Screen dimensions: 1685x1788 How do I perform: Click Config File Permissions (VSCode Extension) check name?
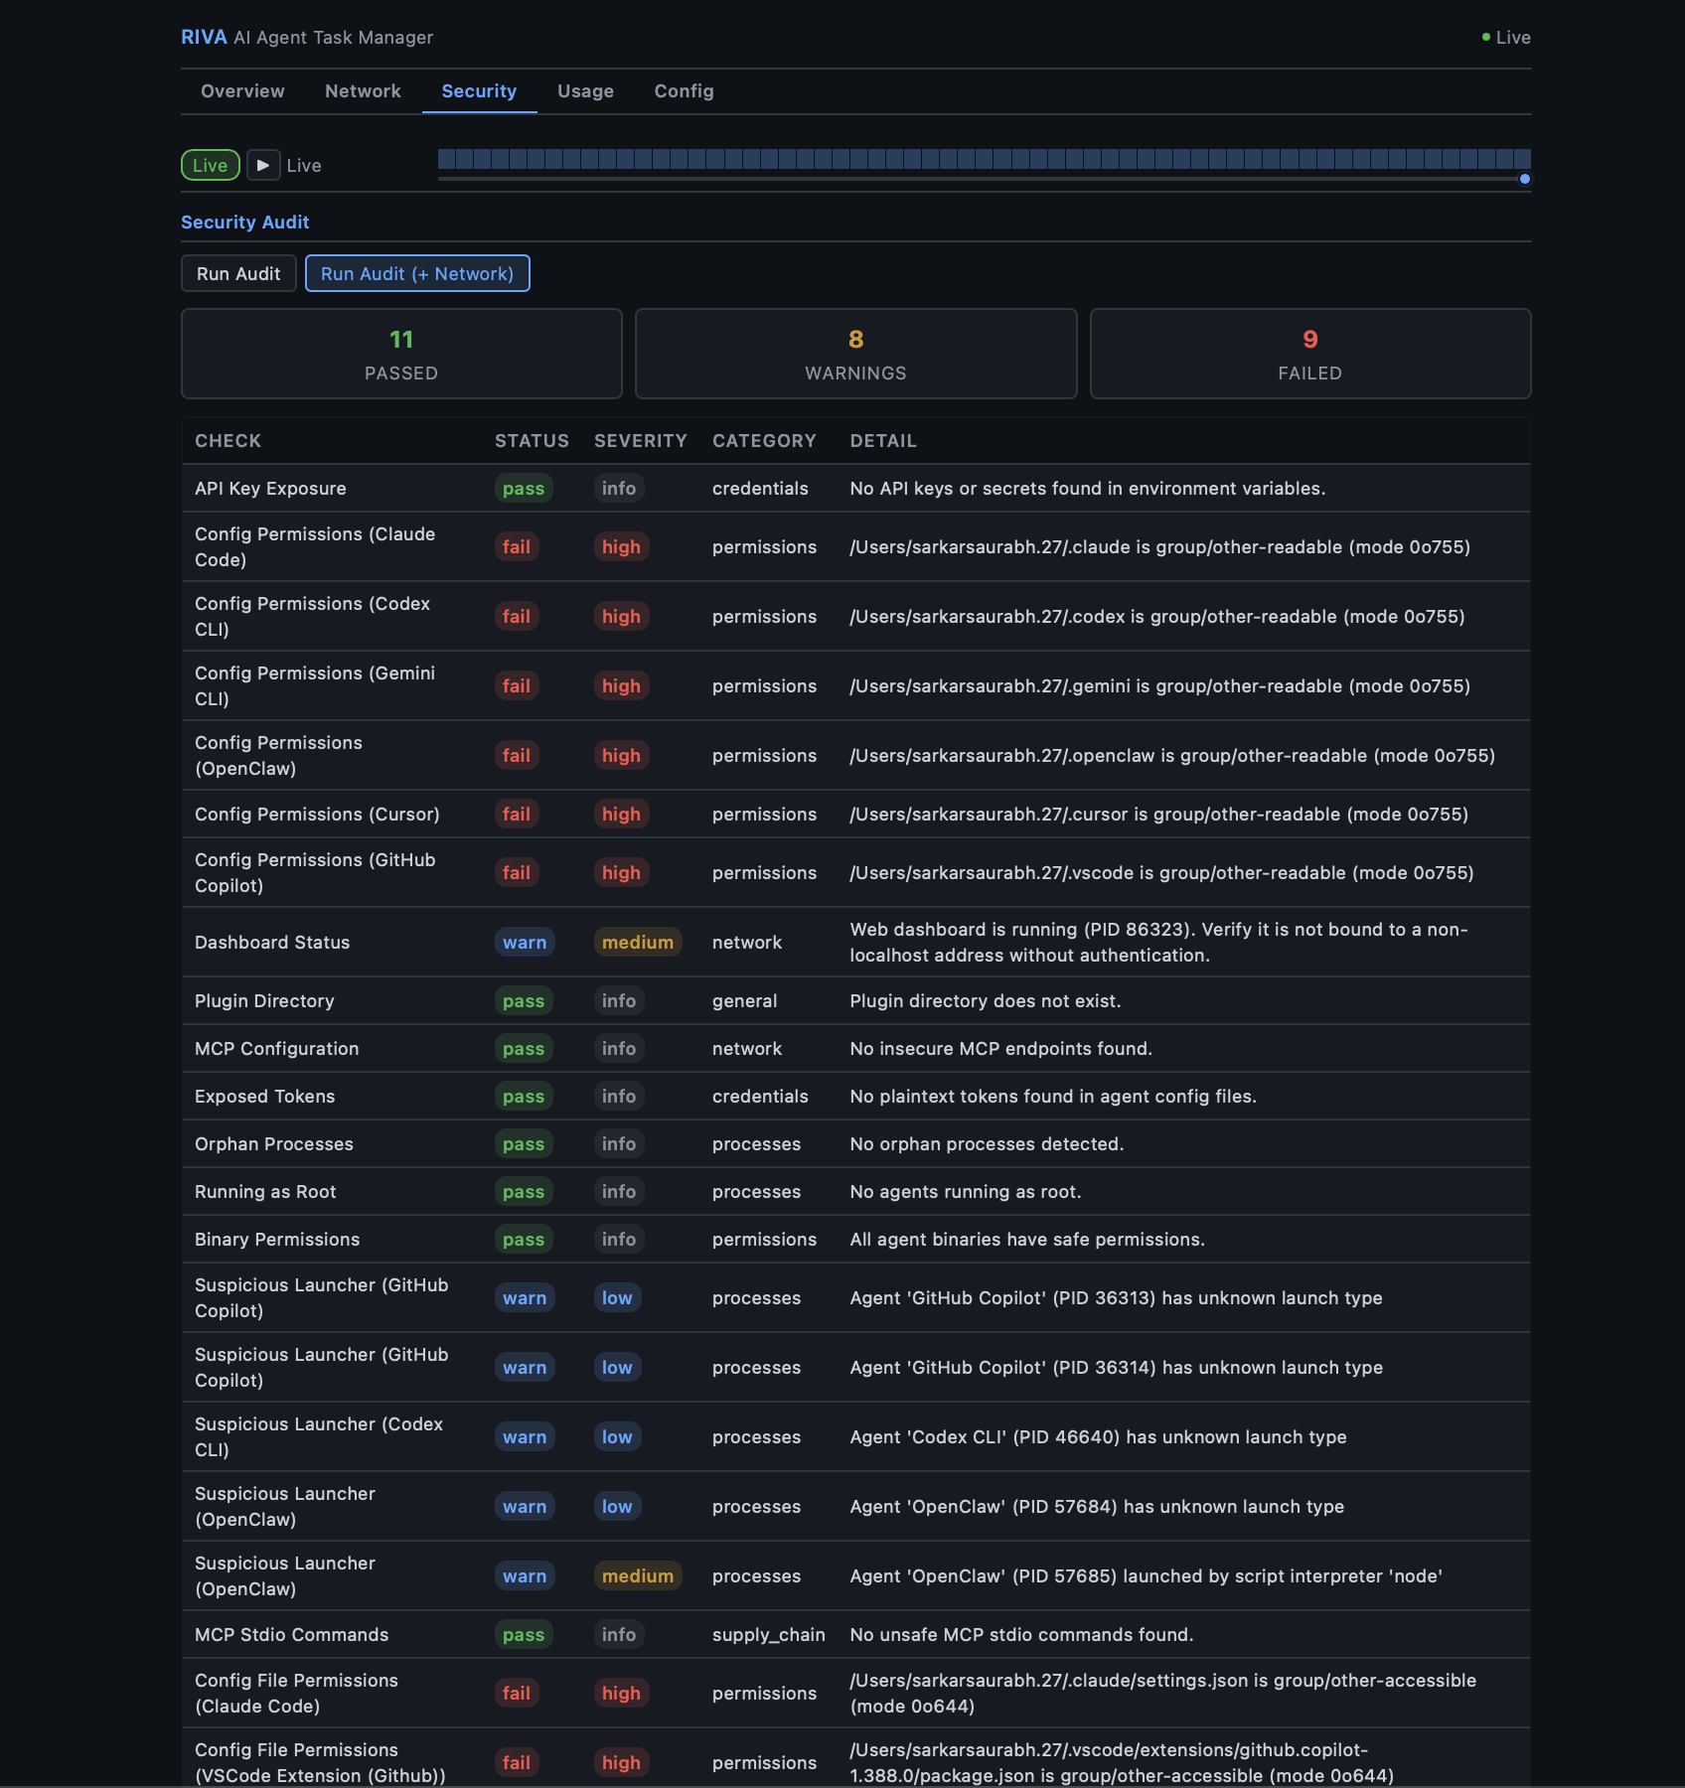[x=320, y=1763]
